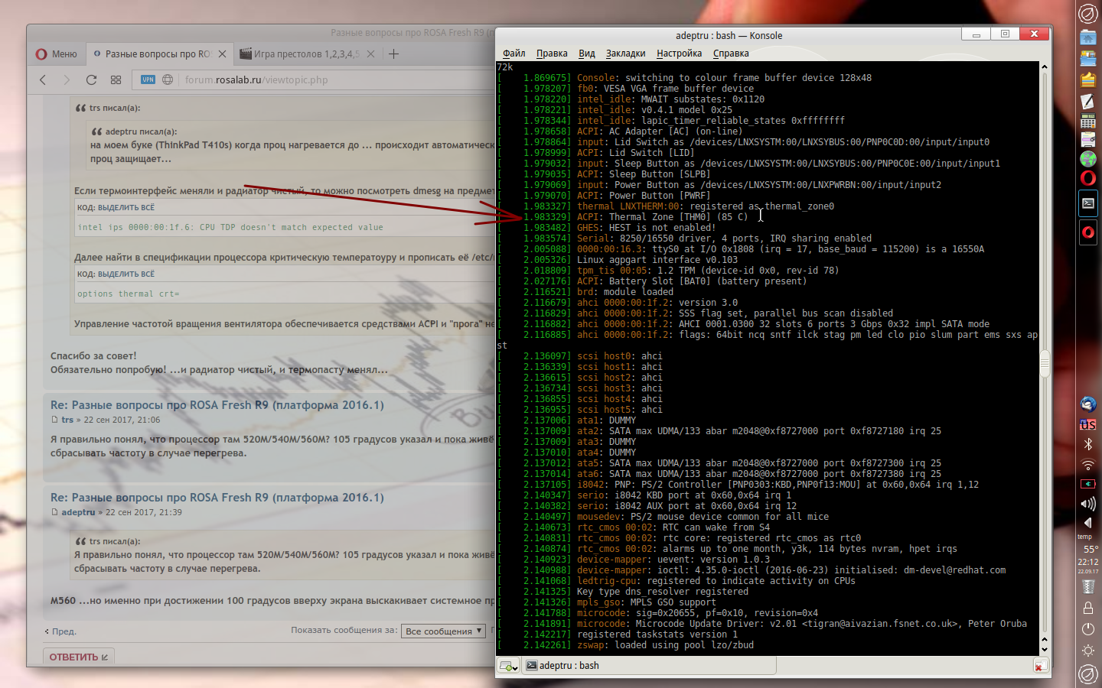The width and height of the screenshot is (1102, 688).
Task: Open the power/shutdown button in panel
Action: pos(1087,629)
